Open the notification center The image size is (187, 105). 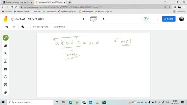[182, 102]
